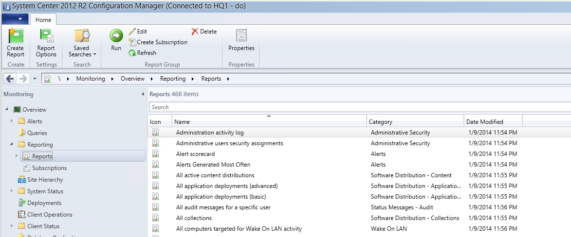Collapse the Reporting tree node
Viewport: 571px width, 237px height.
coord(12,144)
